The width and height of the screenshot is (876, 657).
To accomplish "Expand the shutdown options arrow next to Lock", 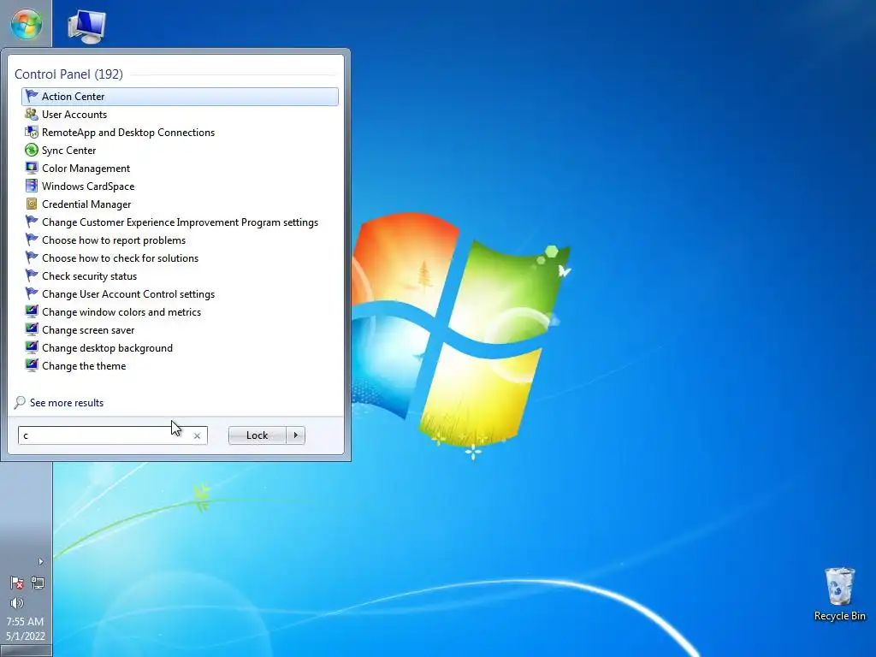I will coord(295,435).
